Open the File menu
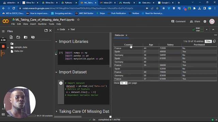 13,24
